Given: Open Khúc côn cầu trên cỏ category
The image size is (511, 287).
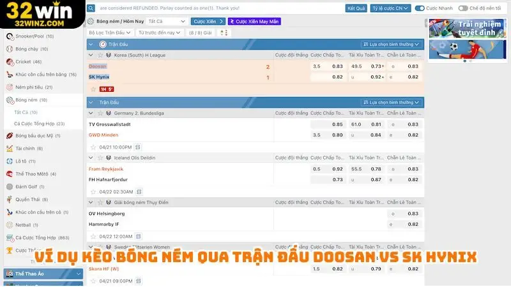Looking at the screenshot, I should point(43,212).
